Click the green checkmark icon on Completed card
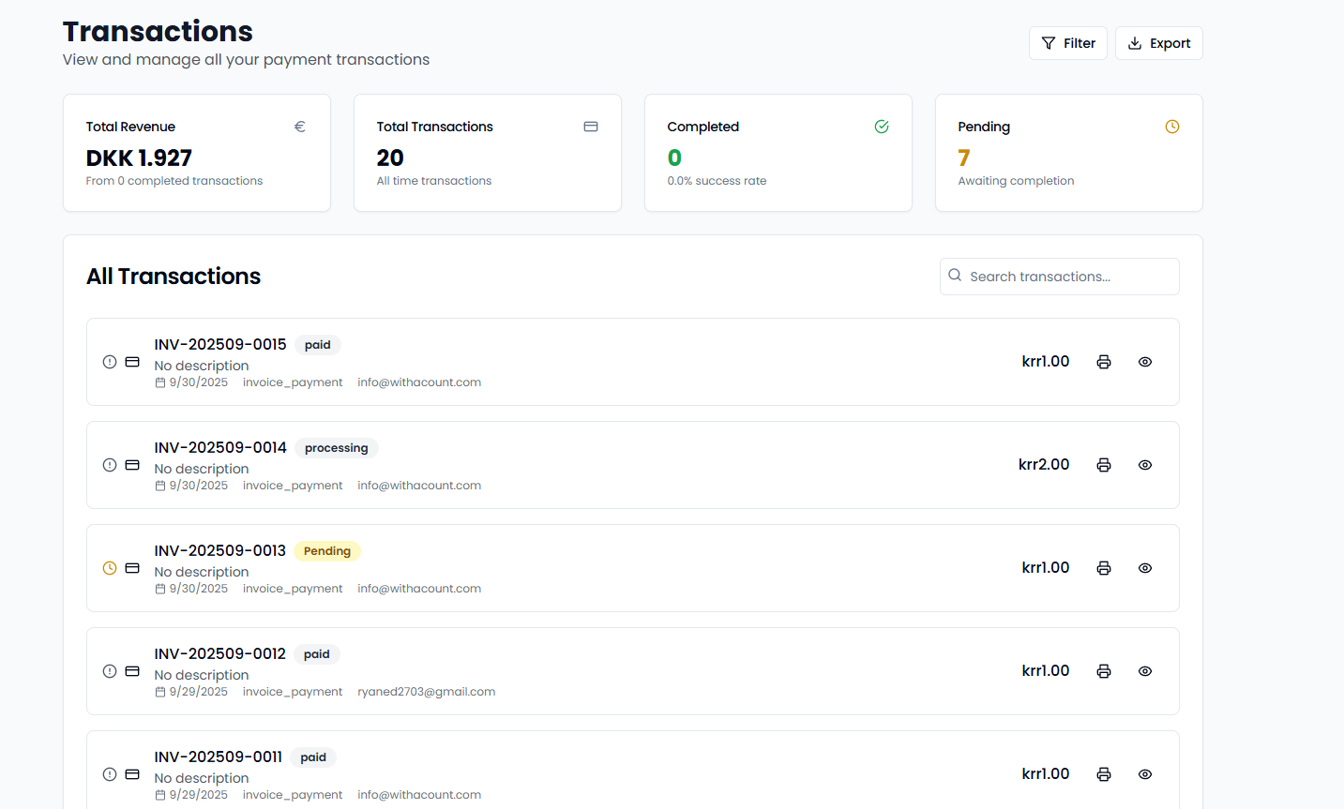The height and width of the screenshot is (809, 1344). (881, 126)
